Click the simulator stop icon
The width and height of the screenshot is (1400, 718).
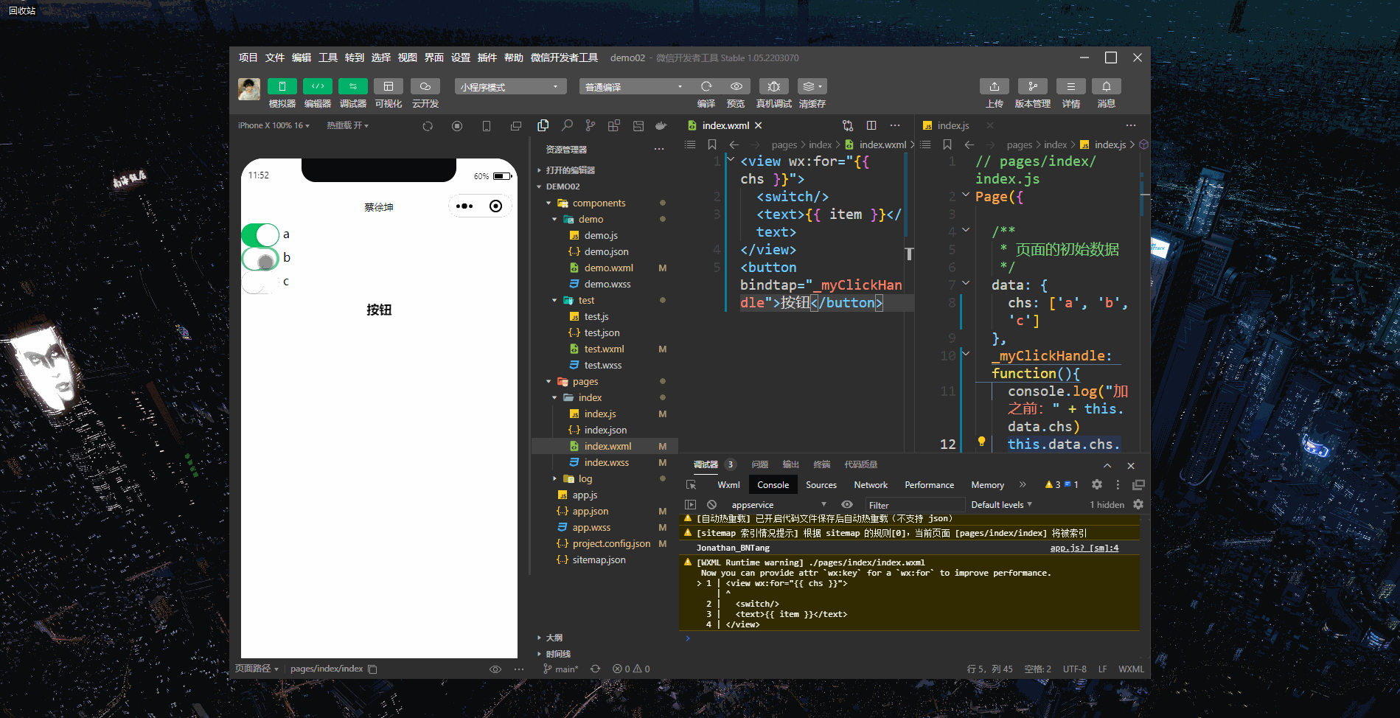pos(457,126)
